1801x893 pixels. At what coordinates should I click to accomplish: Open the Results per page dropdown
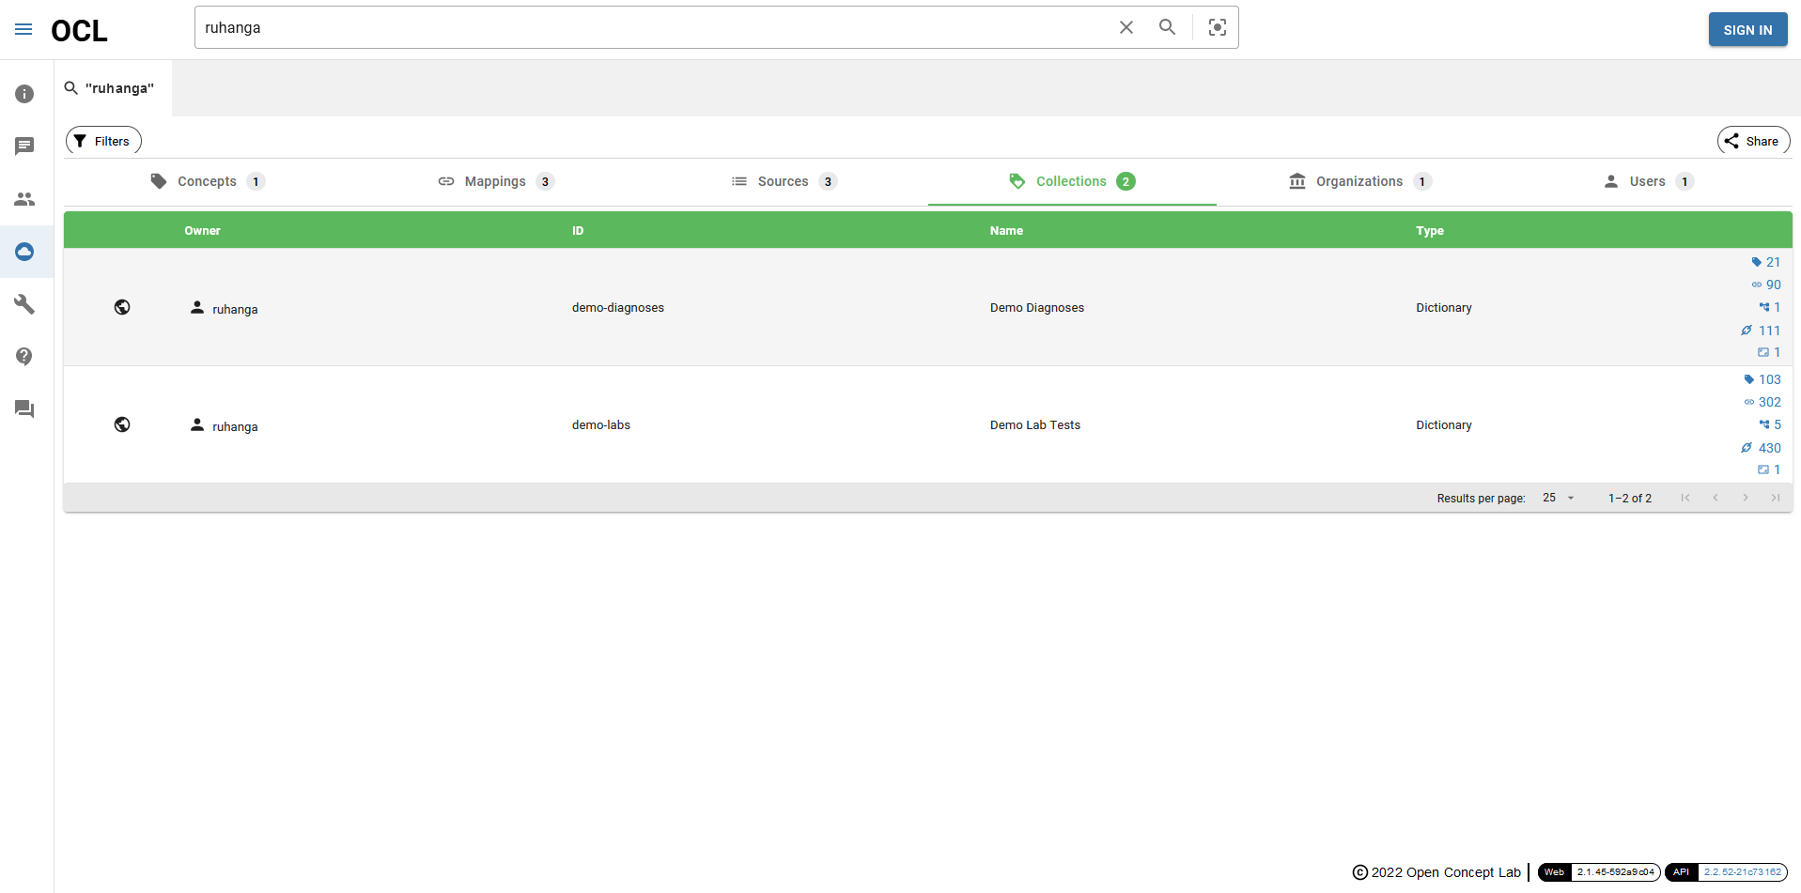point(1557,498)
